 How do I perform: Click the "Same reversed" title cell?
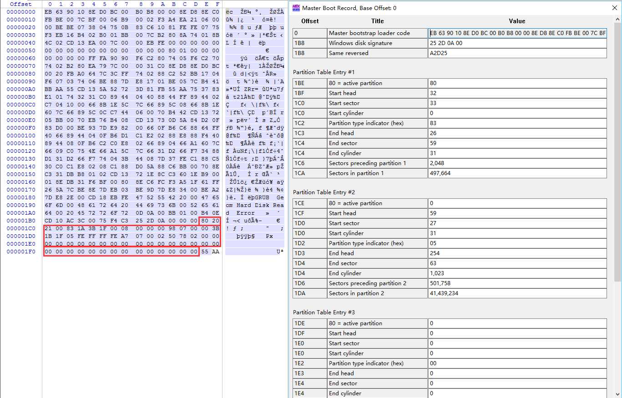click(x=378, y=53)
